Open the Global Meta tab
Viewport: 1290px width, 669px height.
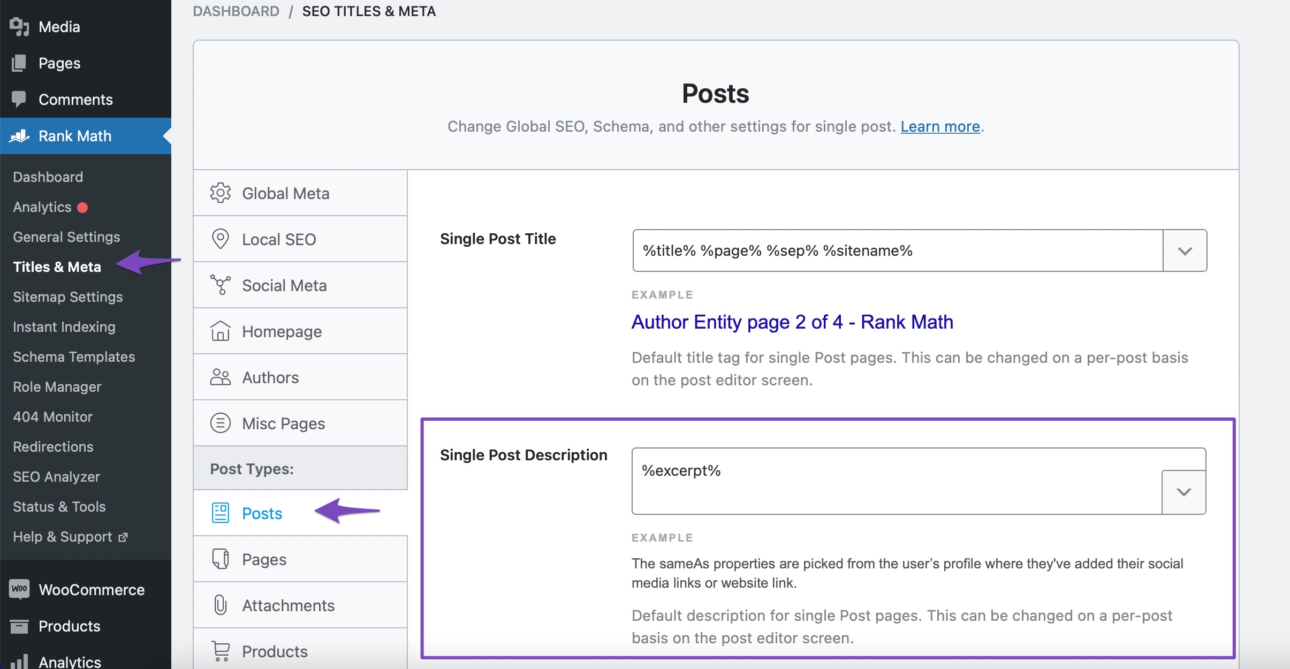click(x=300, y=193)
